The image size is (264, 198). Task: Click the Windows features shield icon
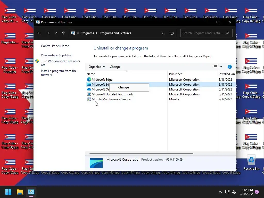click(x=37, y=61)
